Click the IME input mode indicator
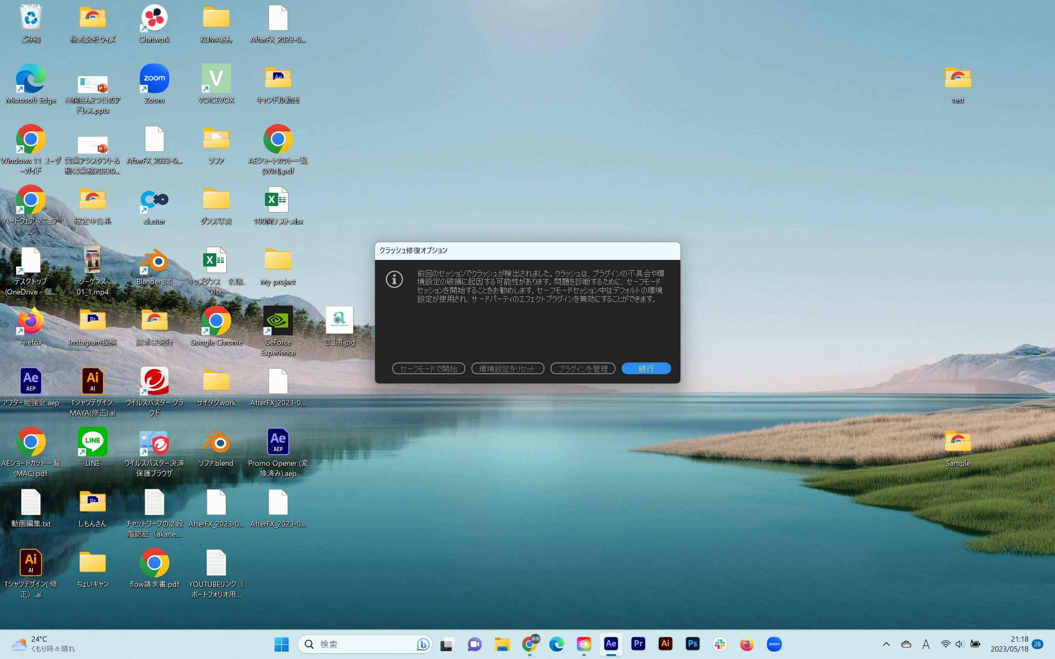This screenshot has width=1055, height=659. tap(926, 644)
